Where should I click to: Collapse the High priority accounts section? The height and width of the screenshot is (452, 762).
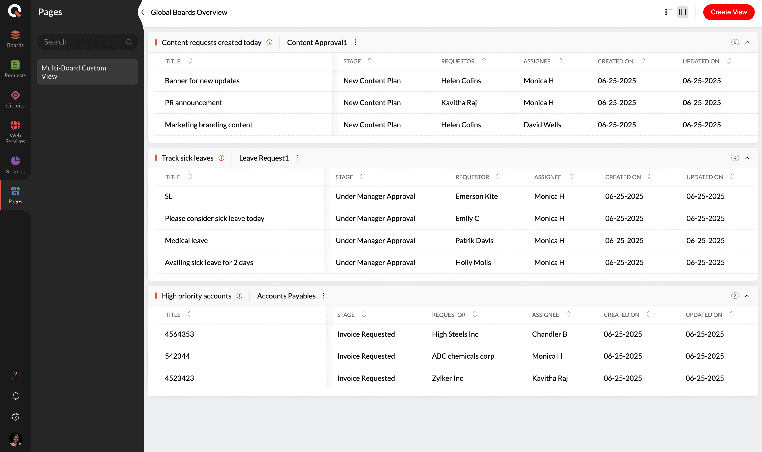[747, 296]
